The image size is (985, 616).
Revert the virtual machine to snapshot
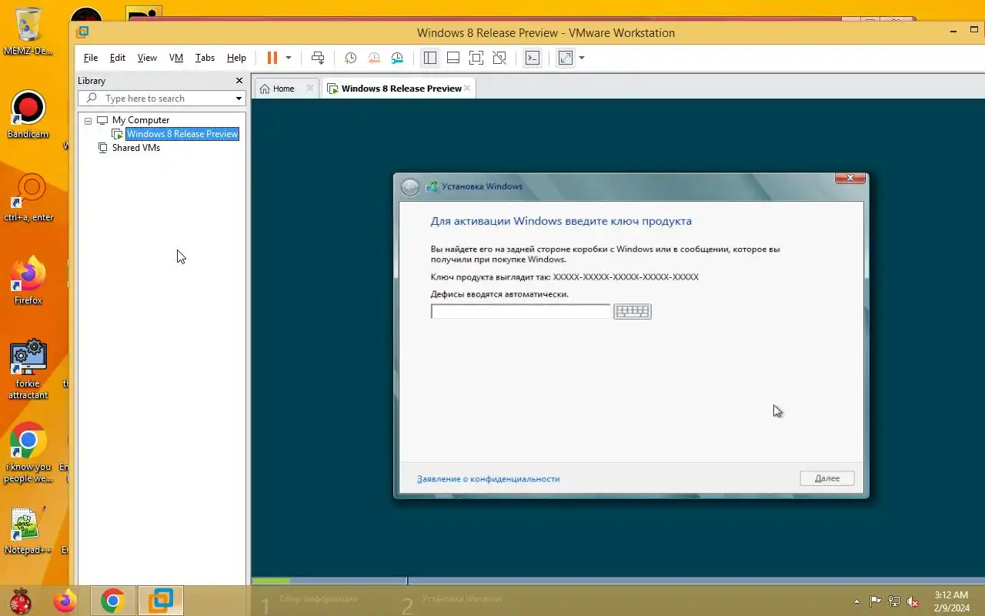tap(374, 58)
